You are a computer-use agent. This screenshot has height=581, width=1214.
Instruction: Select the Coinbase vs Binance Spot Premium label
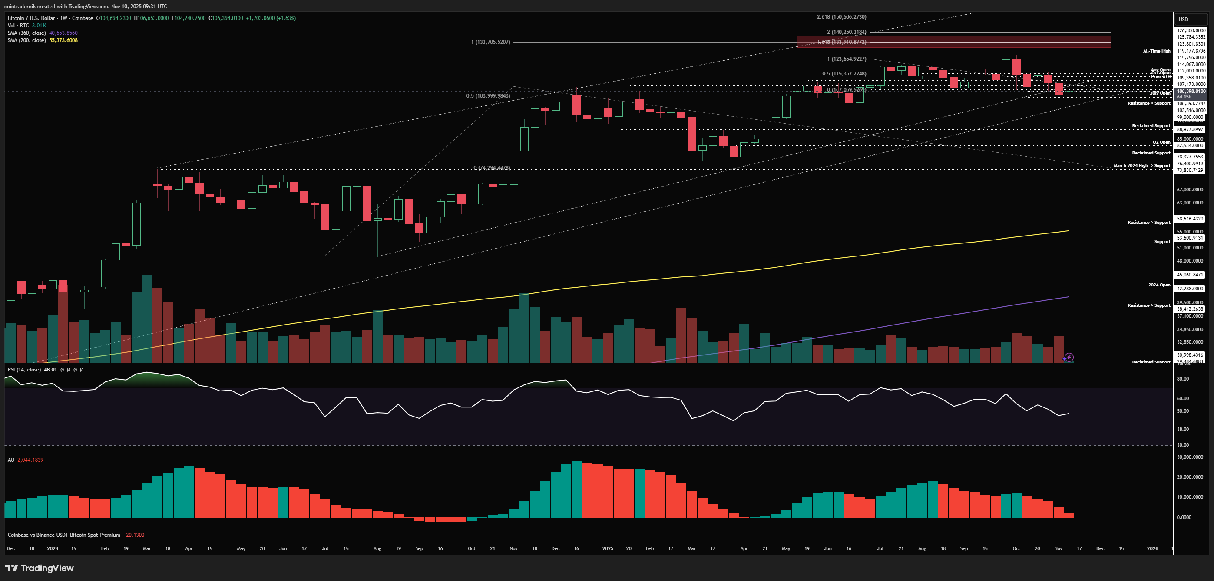click(63, 535)
